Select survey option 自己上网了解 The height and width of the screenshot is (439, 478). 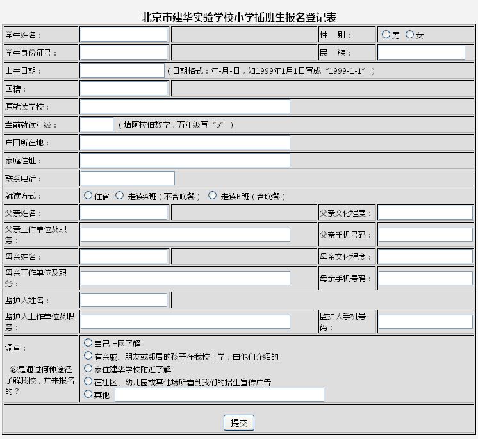[x=88, y=343]
